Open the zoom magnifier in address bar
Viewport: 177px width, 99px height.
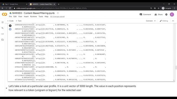point(151,8)
